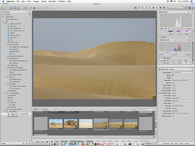Viewport: 195px width, 146px height.
Task: Click the Rotate Right tool
Action: [x=143, y=8]
